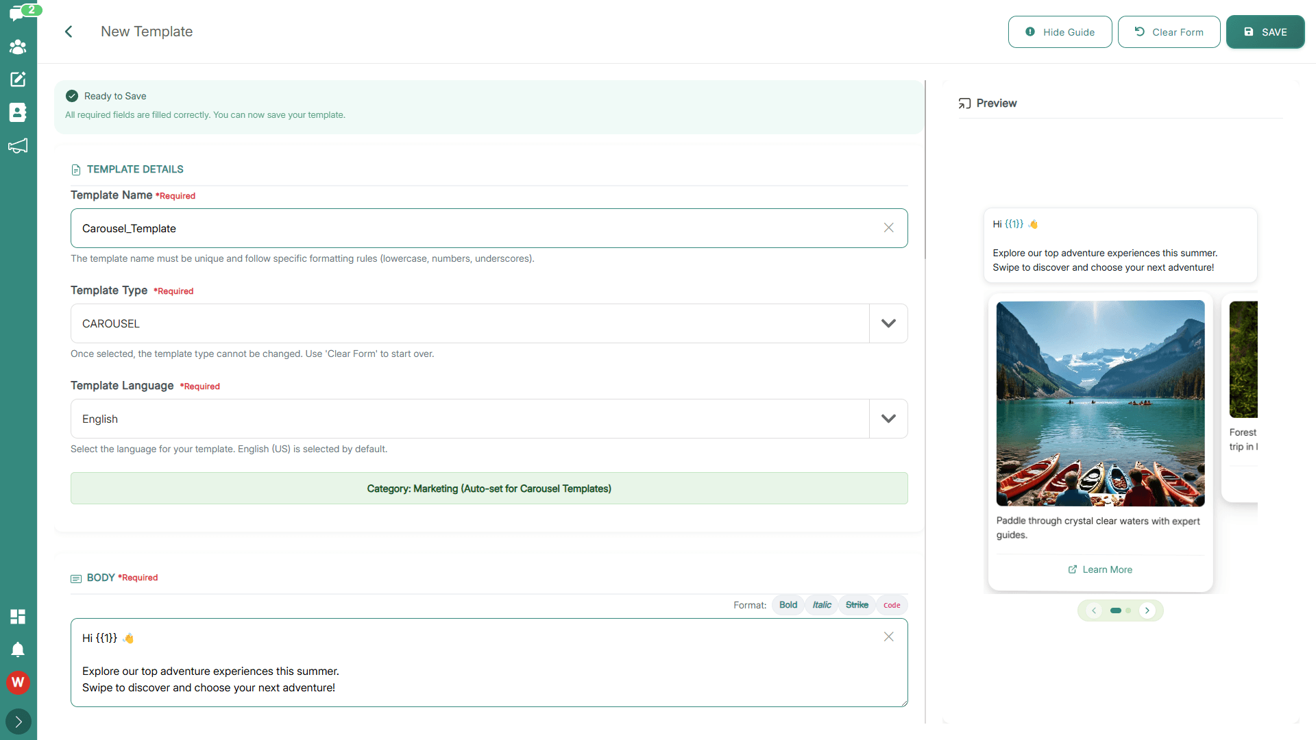
Task: Apply Code formatting to body
Action: pos(892,605)
